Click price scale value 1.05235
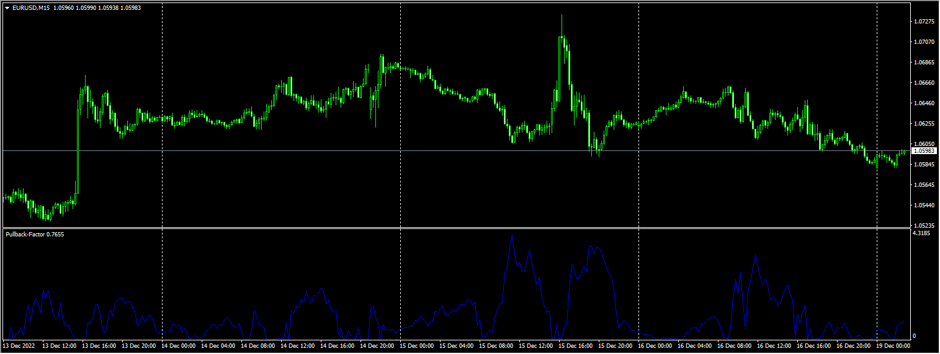The width and height of the screenshot is (940, 354). (x=924, y=226)
